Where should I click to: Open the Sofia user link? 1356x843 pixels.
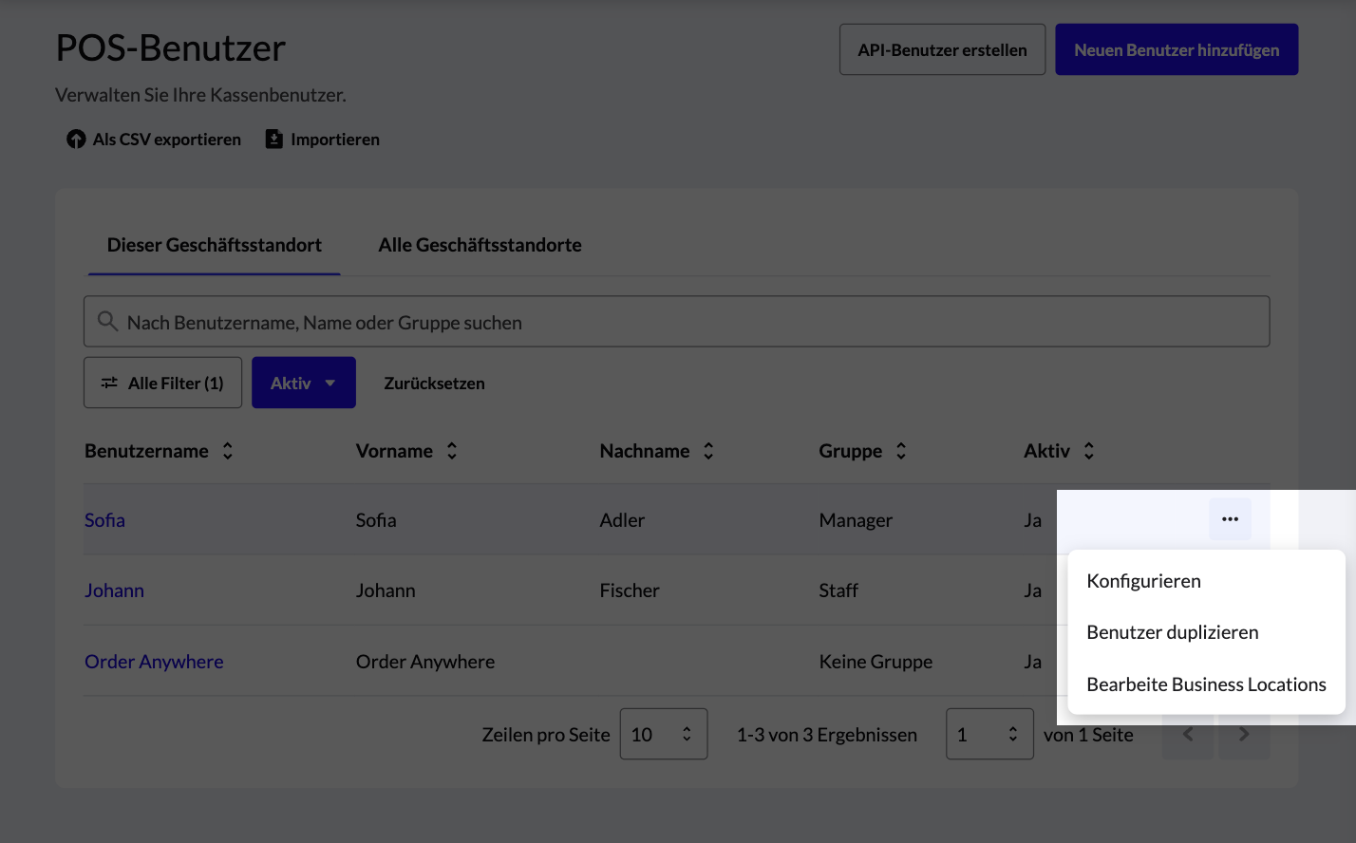[104, 520]
